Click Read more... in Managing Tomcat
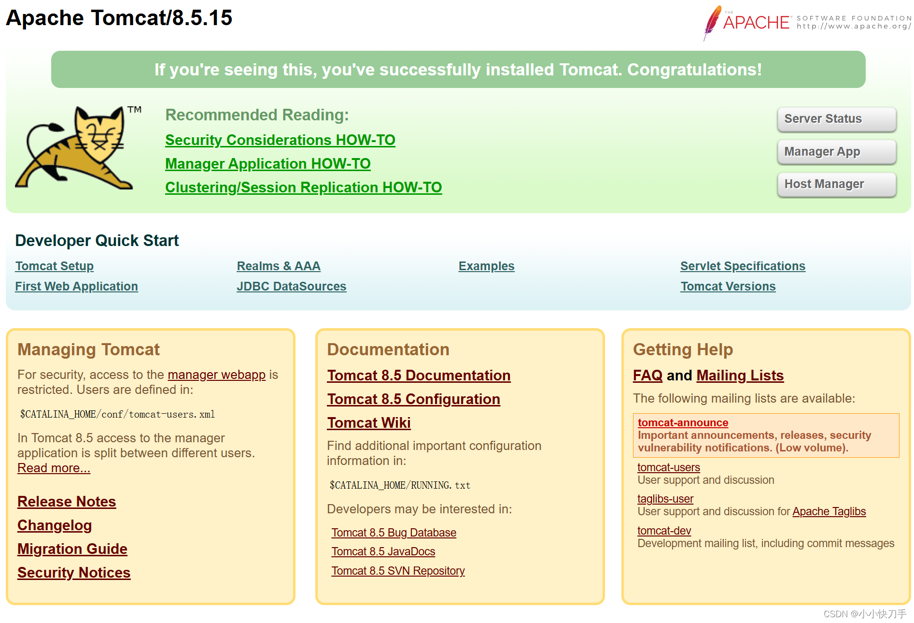914x623 pixels. [54, 468]
